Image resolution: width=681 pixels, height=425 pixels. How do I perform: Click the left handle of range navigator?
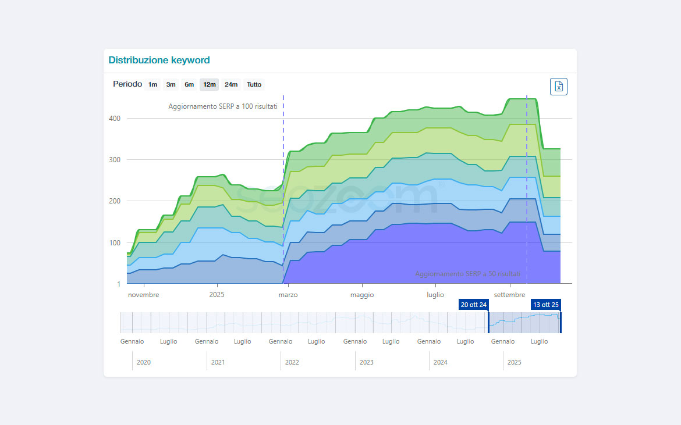[x=488, y=323]
